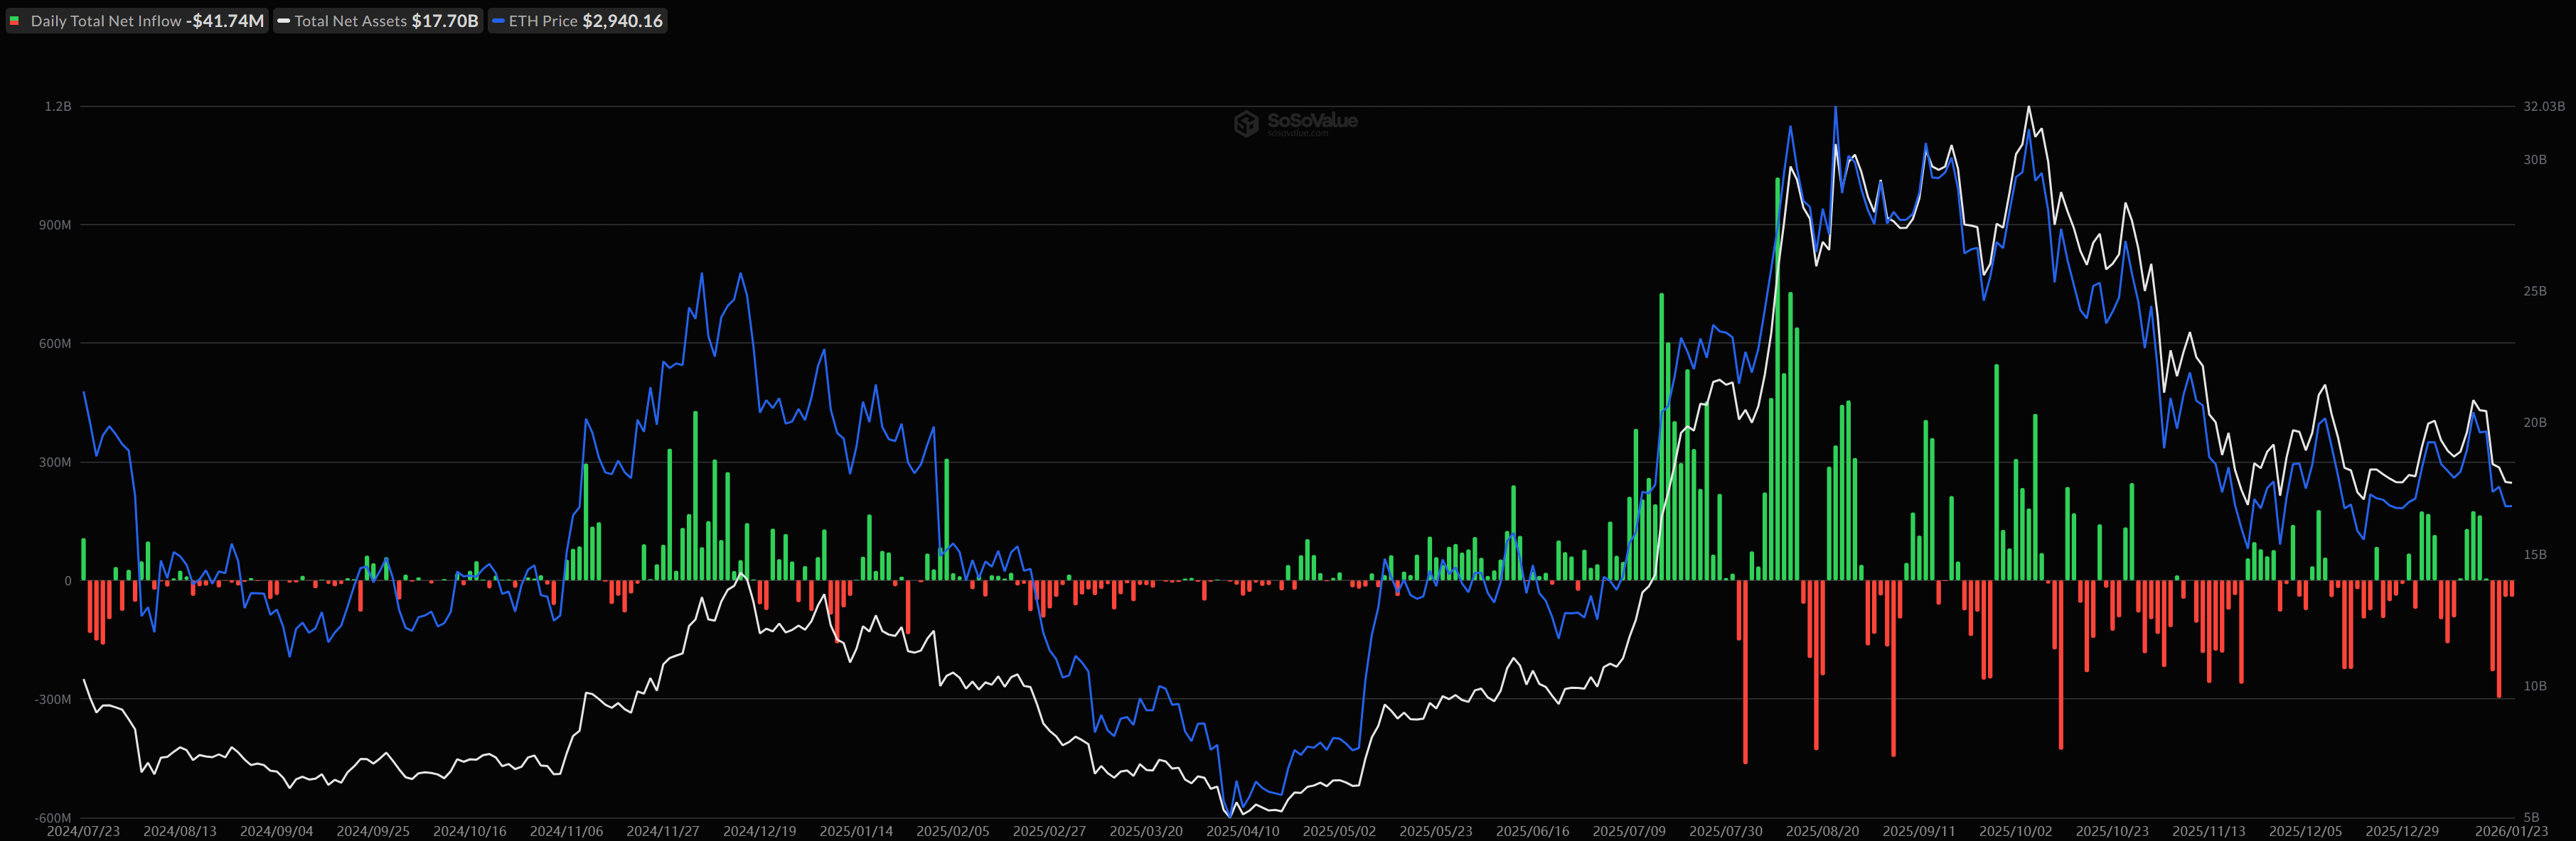
Task: Toggle the ETH Price legend series
Action: pyautogui.click(x=578, y=21)
